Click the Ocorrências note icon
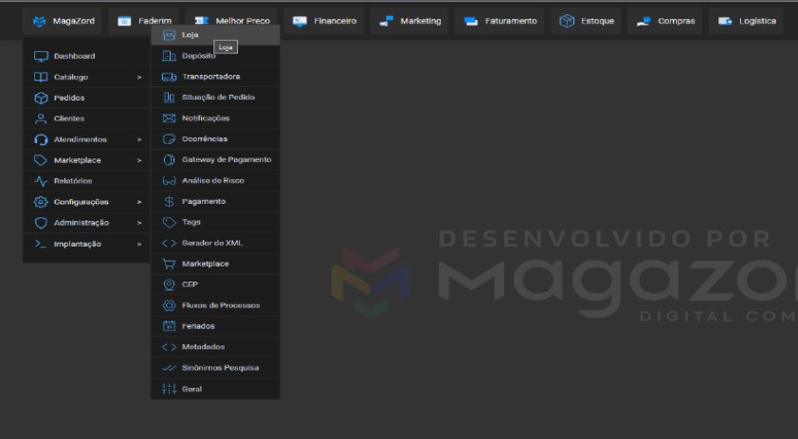Screen dimensions: 798x439 (x=169, y=139)
